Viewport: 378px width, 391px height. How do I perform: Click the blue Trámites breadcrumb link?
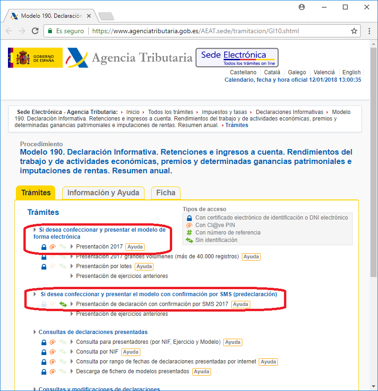[237, 125]
